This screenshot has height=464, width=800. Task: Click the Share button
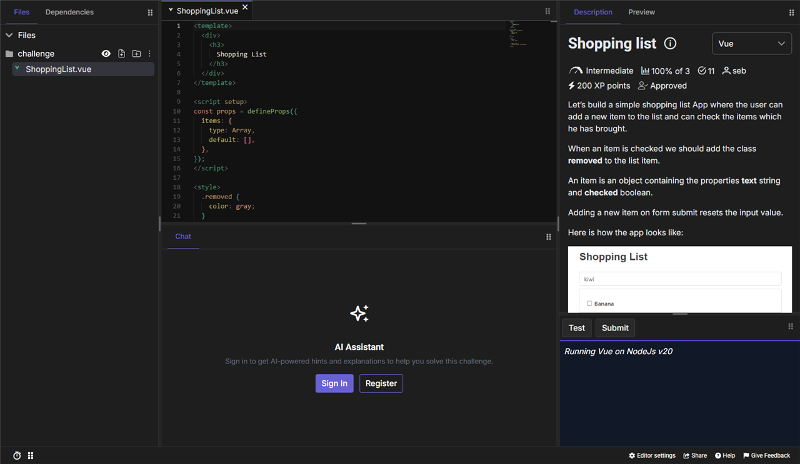point(695,456)
